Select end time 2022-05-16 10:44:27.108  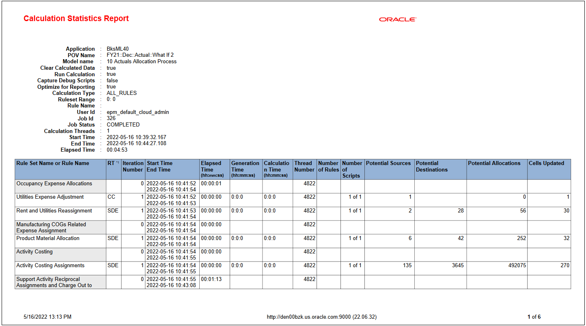coord(136,144)
